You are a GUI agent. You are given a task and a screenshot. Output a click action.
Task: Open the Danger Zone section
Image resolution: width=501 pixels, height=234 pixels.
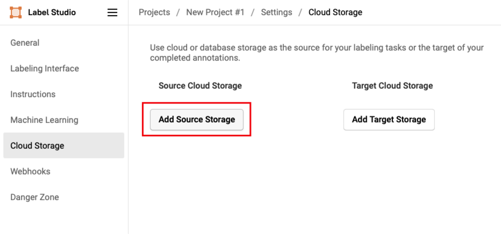click(x=34, y=198)
